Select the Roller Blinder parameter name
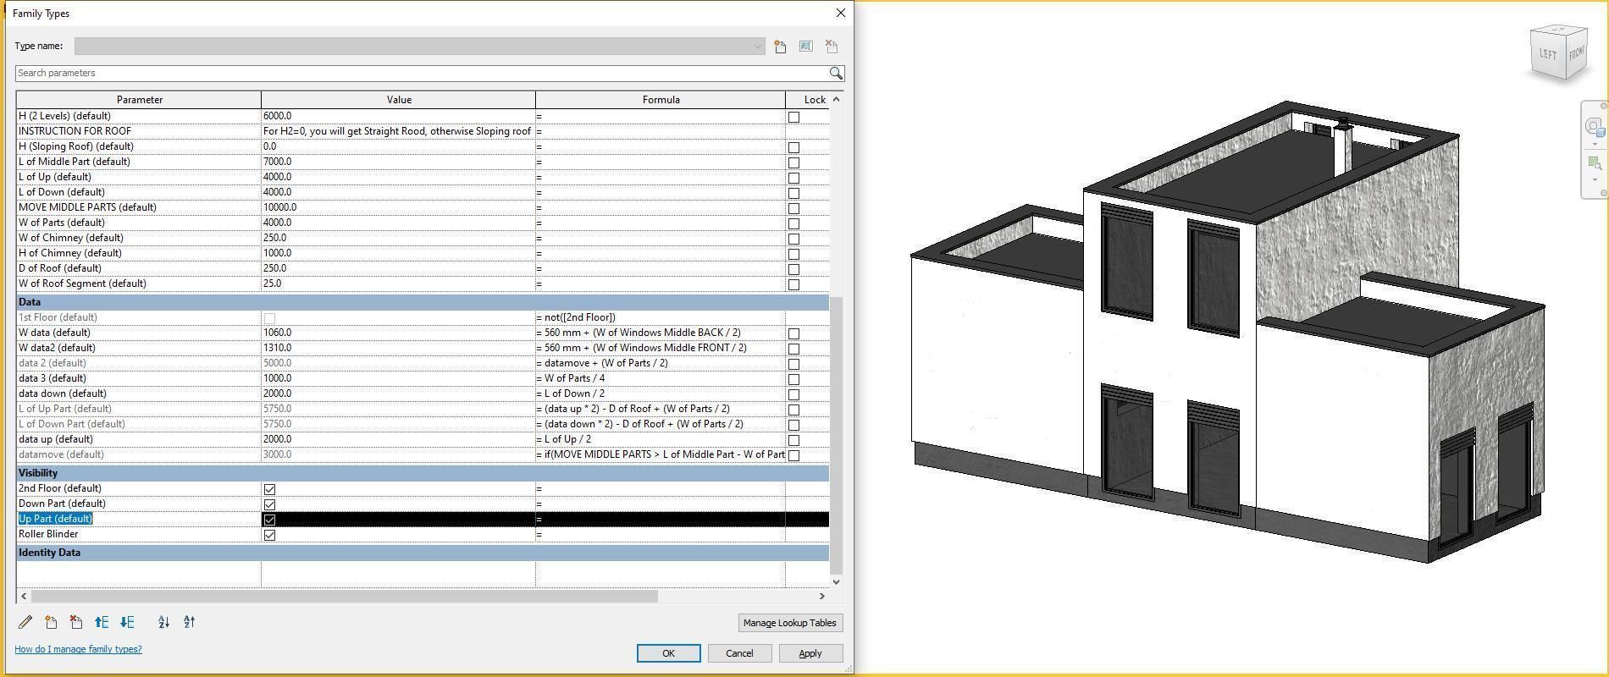The height and width of the screenshot is (677, 1609). [x=48, y=534]
